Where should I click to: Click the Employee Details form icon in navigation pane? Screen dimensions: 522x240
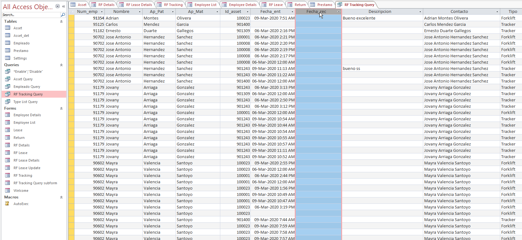point(8,115)
